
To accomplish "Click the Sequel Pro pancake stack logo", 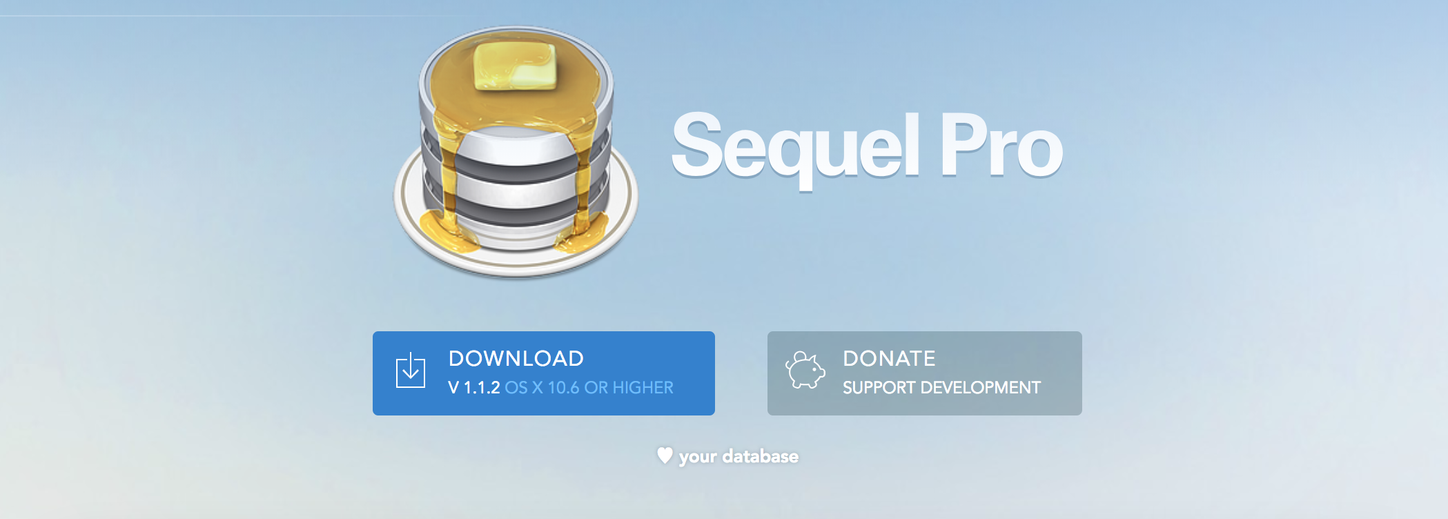I will point(516,152).
